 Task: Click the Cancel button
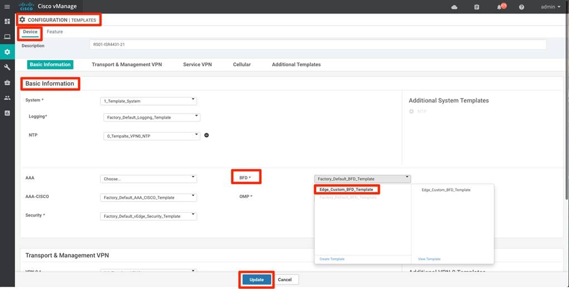click(x=285, y=280)
